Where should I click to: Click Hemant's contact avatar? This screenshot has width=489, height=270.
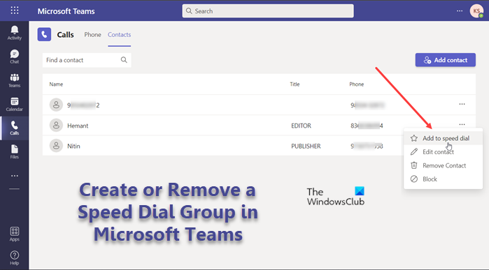tap(56, 126)
